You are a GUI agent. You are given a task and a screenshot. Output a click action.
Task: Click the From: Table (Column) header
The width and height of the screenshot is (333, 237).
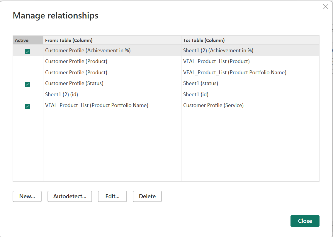(x=112, y=40)
